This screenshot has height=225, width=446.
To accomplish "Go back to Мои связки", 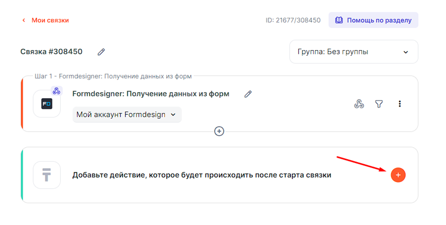I will [50, 20].
